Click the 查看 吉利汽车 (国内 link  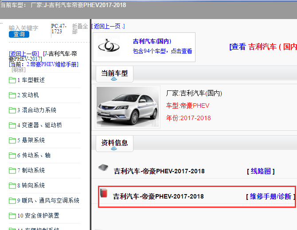[x=263, y=47]
